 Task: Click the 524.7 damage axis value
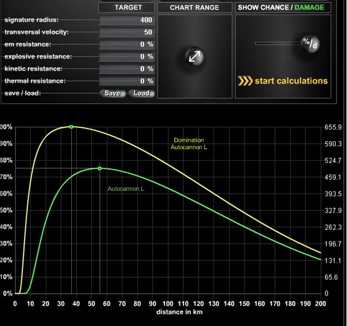point(333,160)
